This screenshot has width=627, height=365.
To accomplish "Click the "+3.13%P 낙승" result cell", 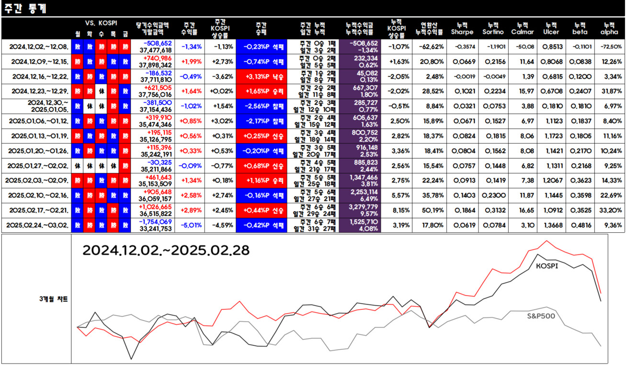I will [261, 77].
